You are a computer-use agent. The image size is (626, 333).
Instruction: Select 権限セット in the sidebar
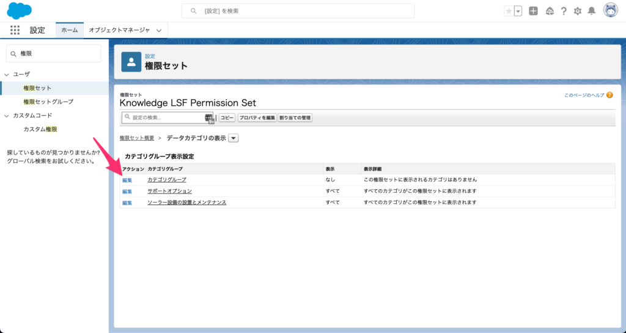coord(37,88)
